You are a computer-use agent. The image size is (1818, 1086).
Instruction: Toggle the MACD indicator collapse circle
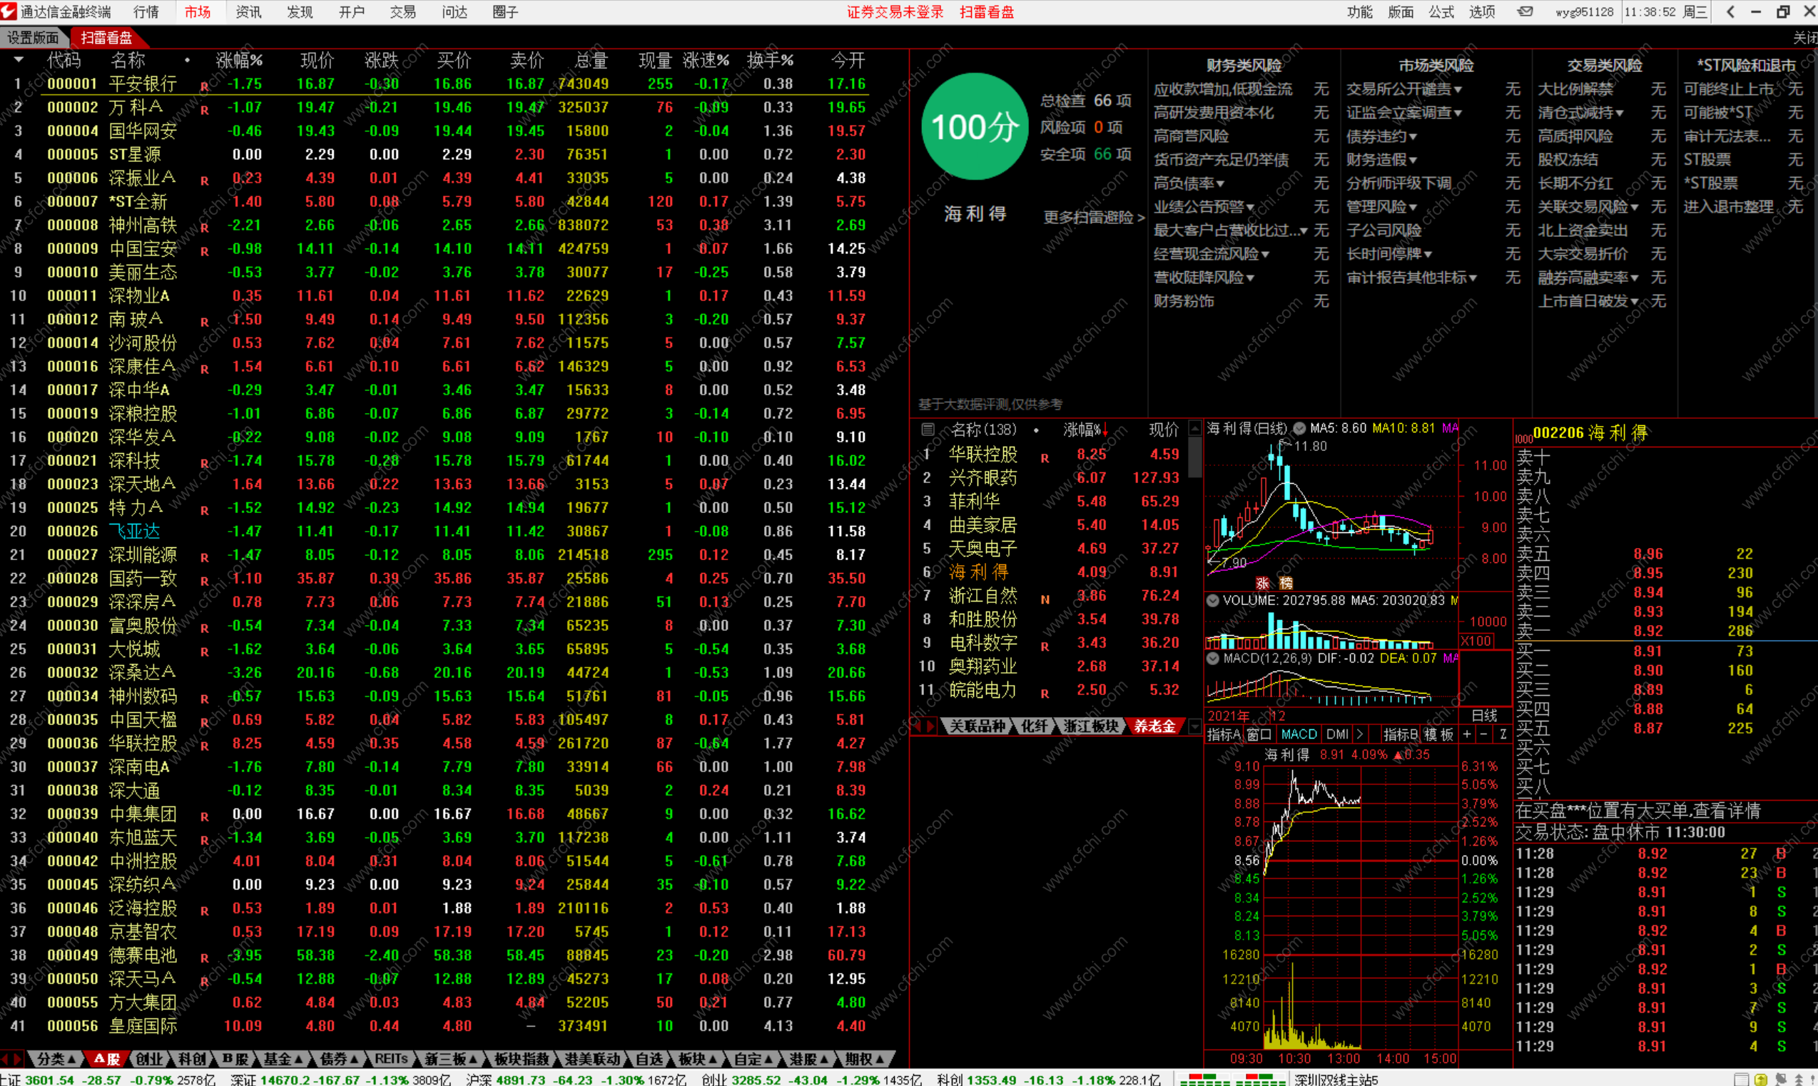pyautogui.click(x=1212, y=659)
